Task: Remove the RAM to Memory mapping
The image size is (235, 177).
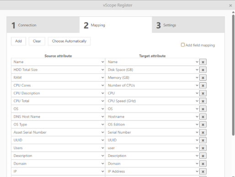Action: click(203, 78)
